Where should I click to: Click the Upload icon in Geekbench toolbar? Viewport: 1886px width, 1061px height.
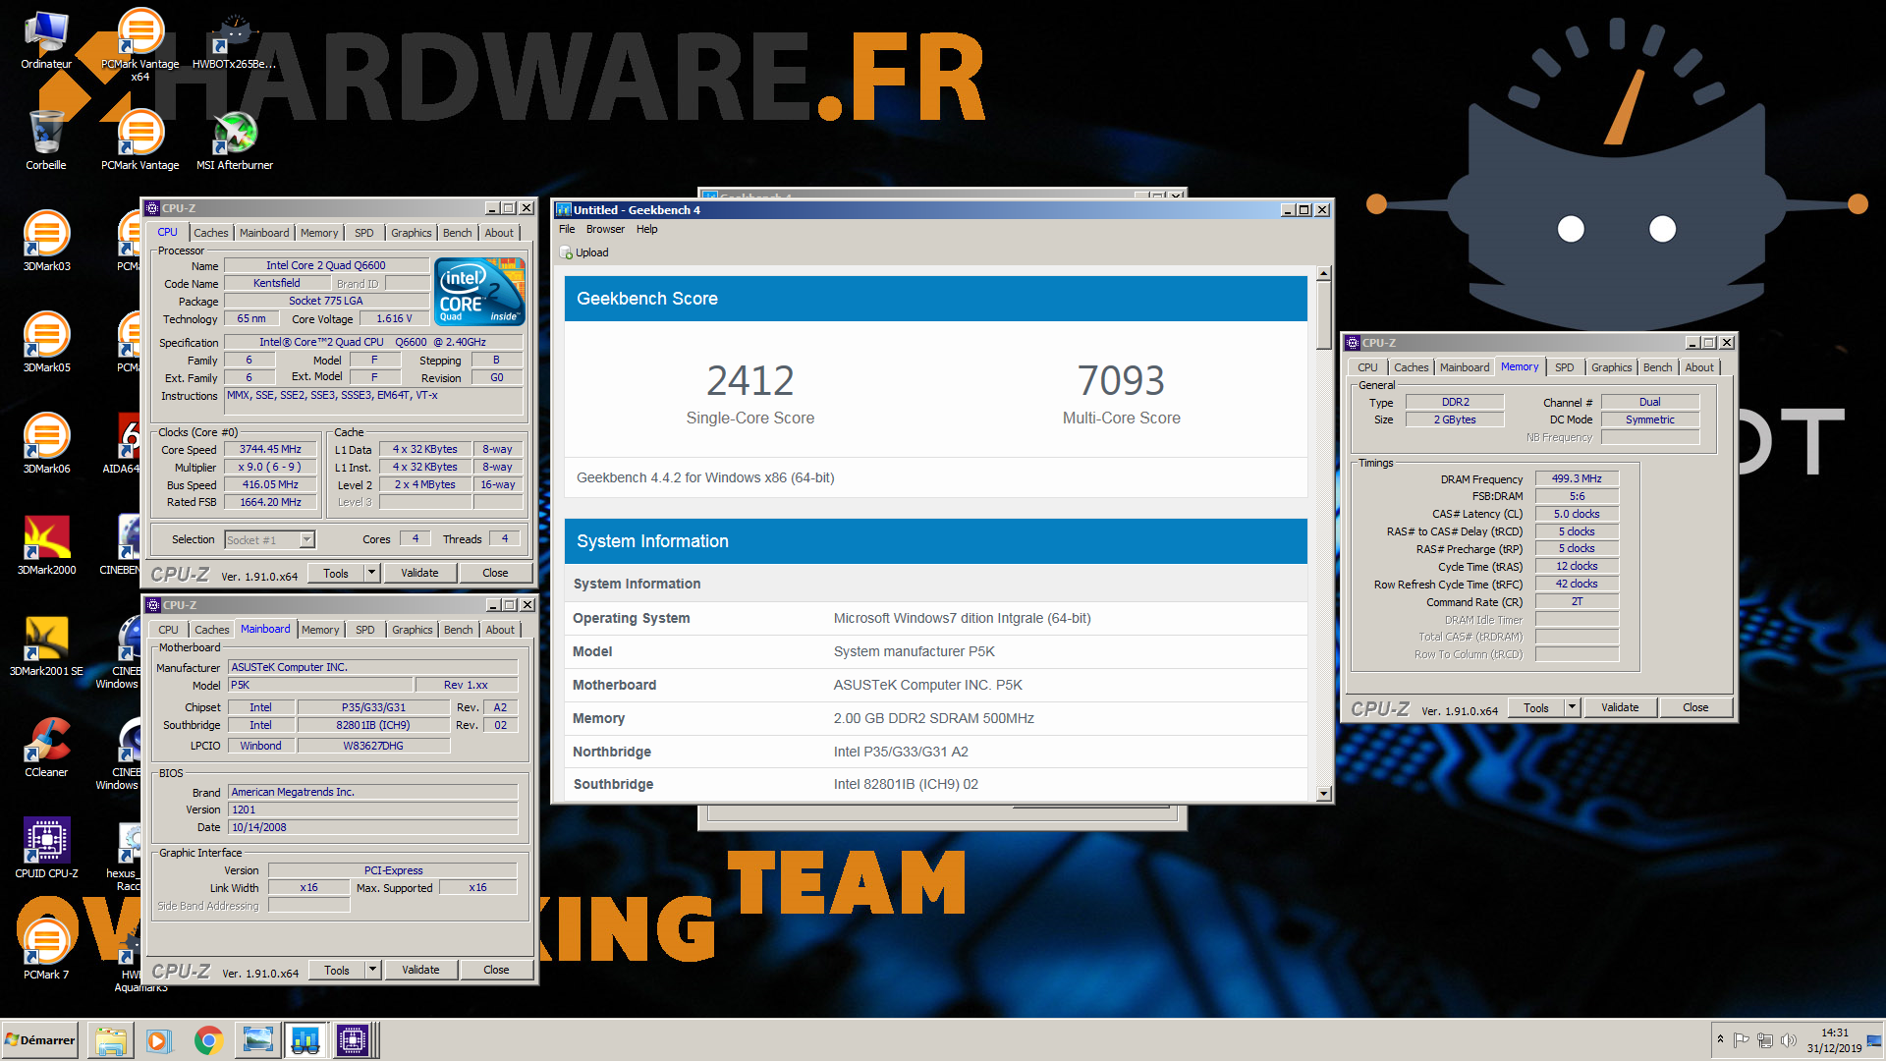pos(566,252)
